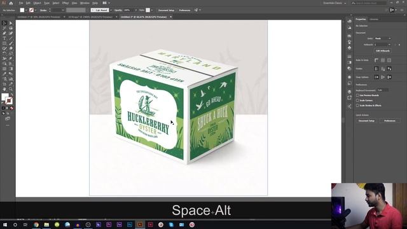
Task: Open the brush definition dropdown
Action: click(111, 10)
